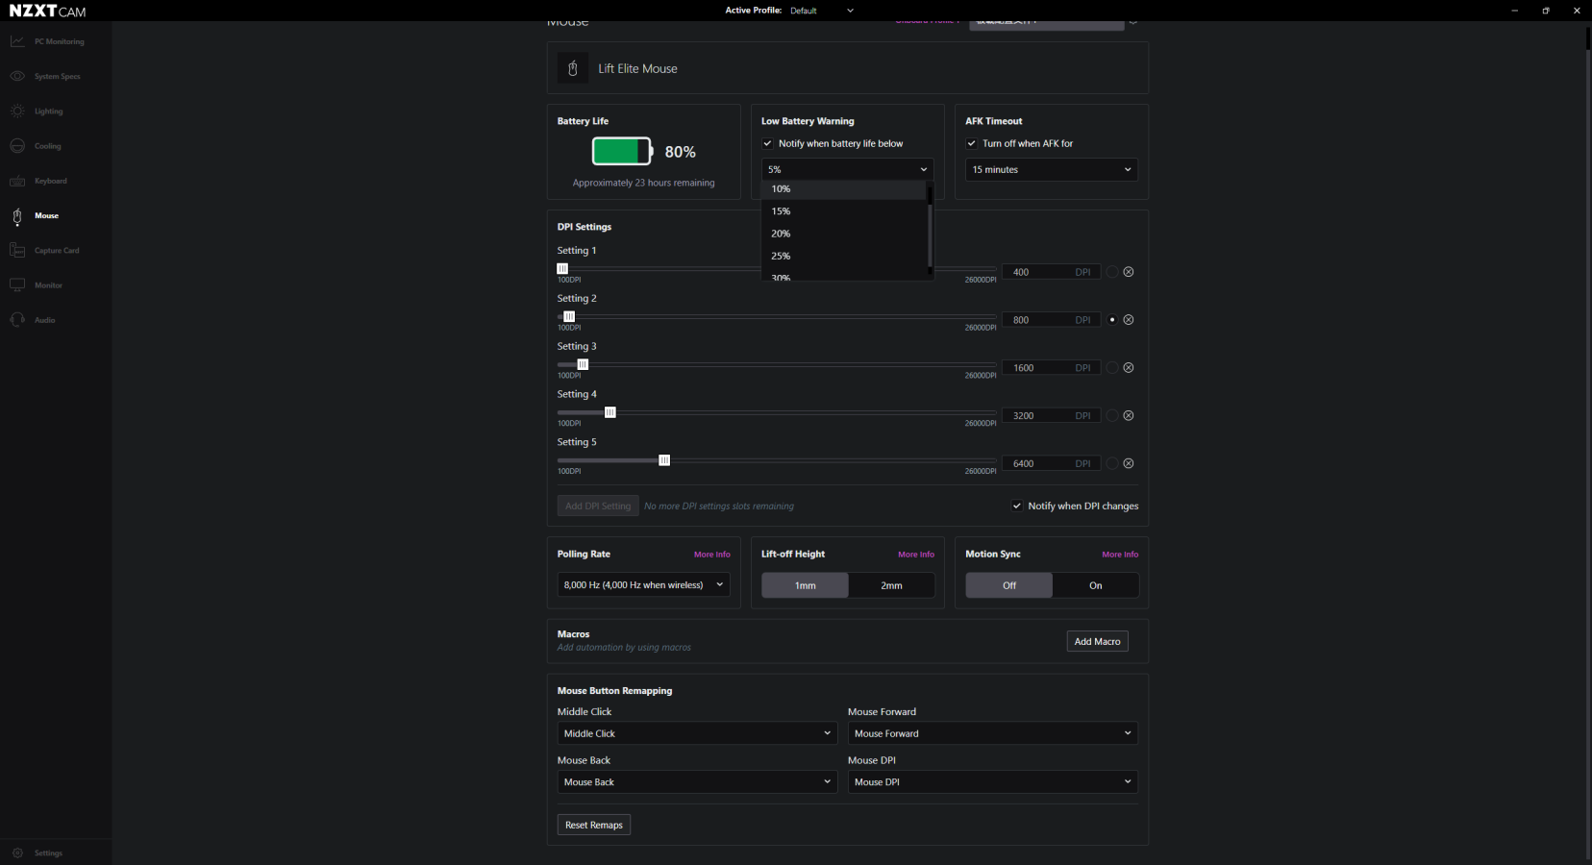
Task: Remove DPI Setting 3 with X icon
Action: point(1129,368)
